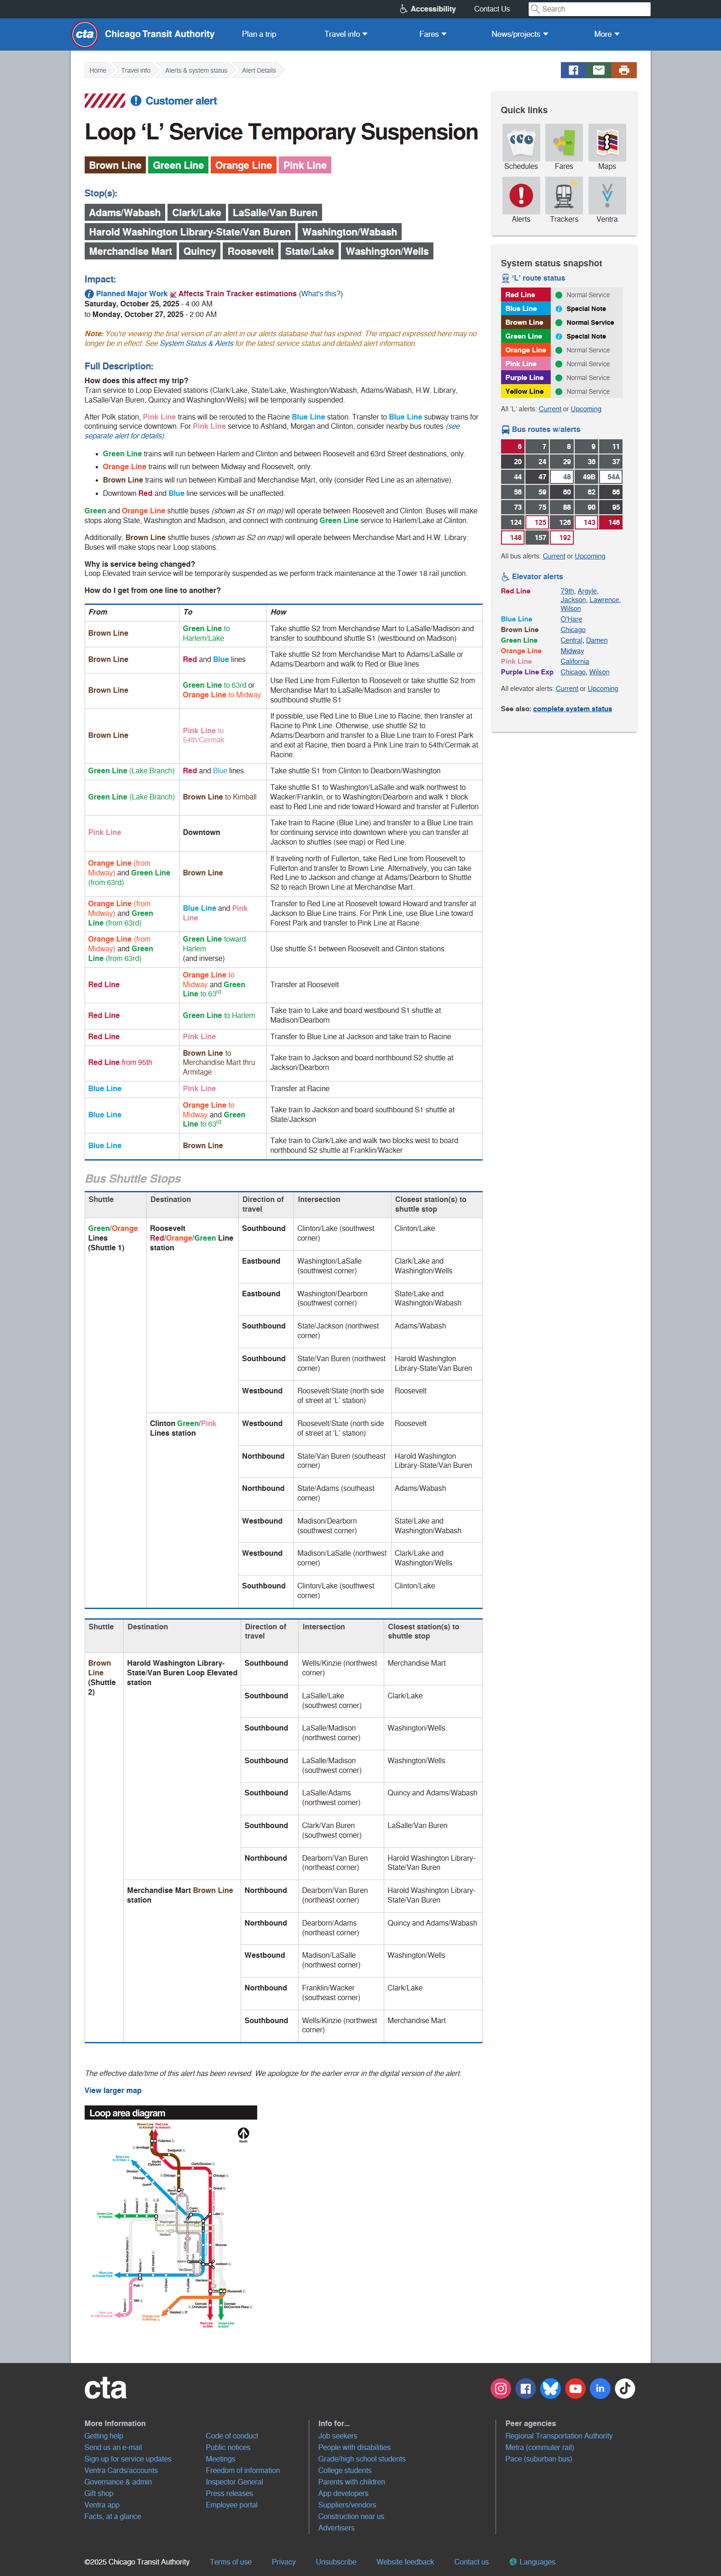
Task: Open the Trackers quick link icon
Action: coord(564,195)
